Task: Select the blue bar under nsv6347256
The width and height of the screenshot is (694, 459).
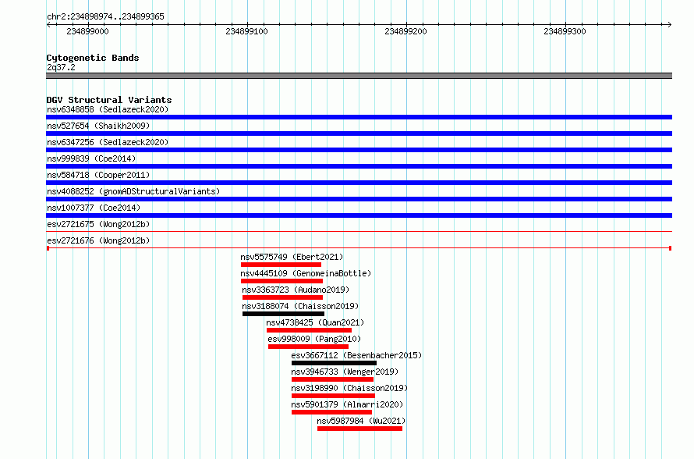Action: tap(359, 150)
